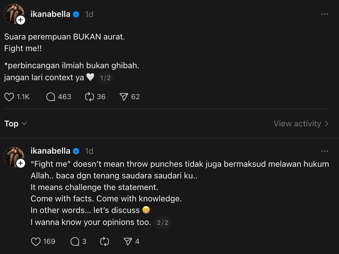Click the 1/2 page indicator
This screenshot has height=254, width=339.
click(105, 78)
